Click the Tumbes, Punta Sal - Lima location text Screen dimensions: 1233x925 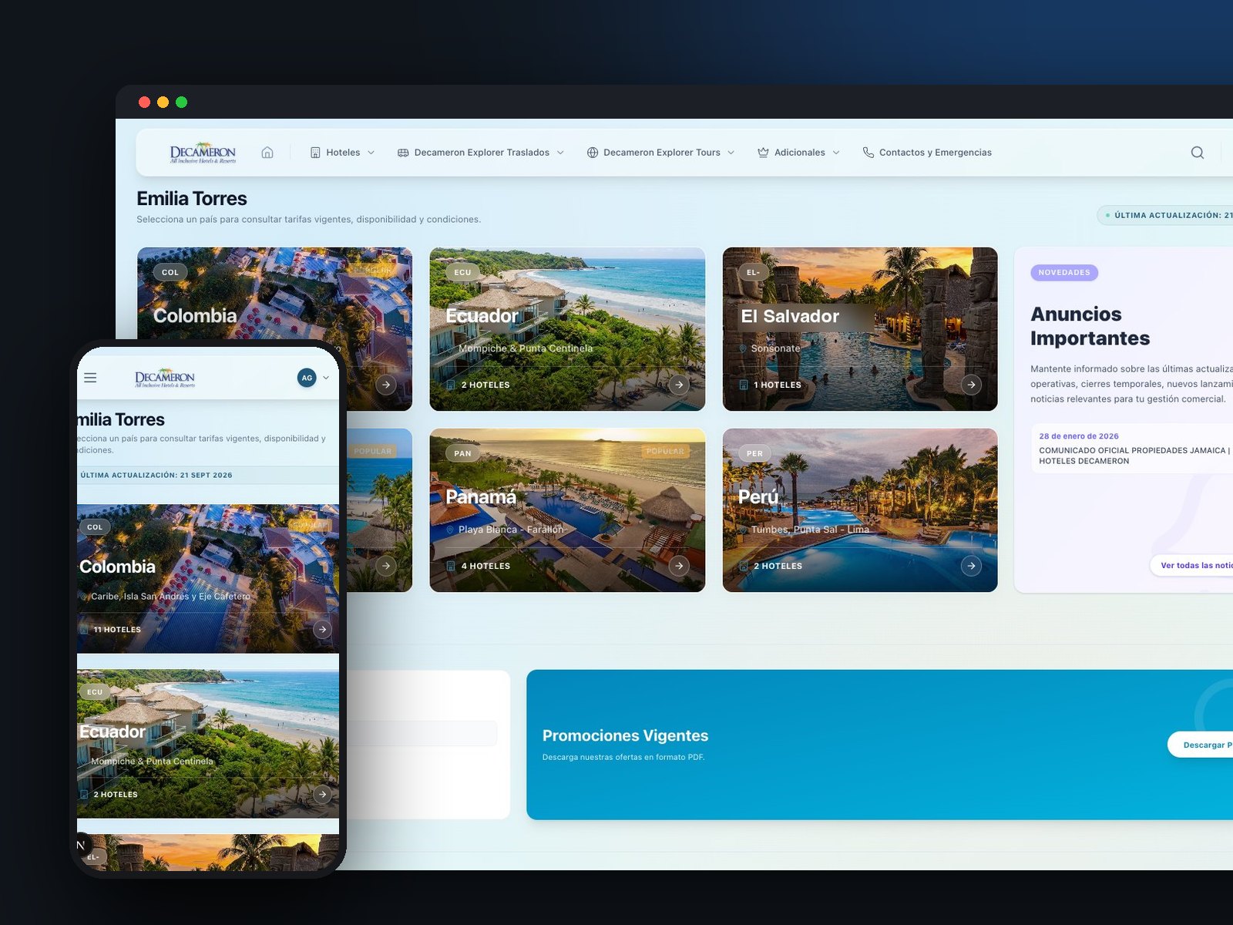810,530
